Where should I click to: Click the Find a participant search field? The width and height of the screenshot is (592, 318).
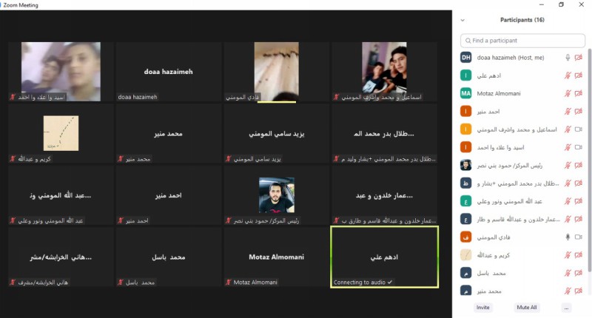pyautogui.click(x=522, y=41)
